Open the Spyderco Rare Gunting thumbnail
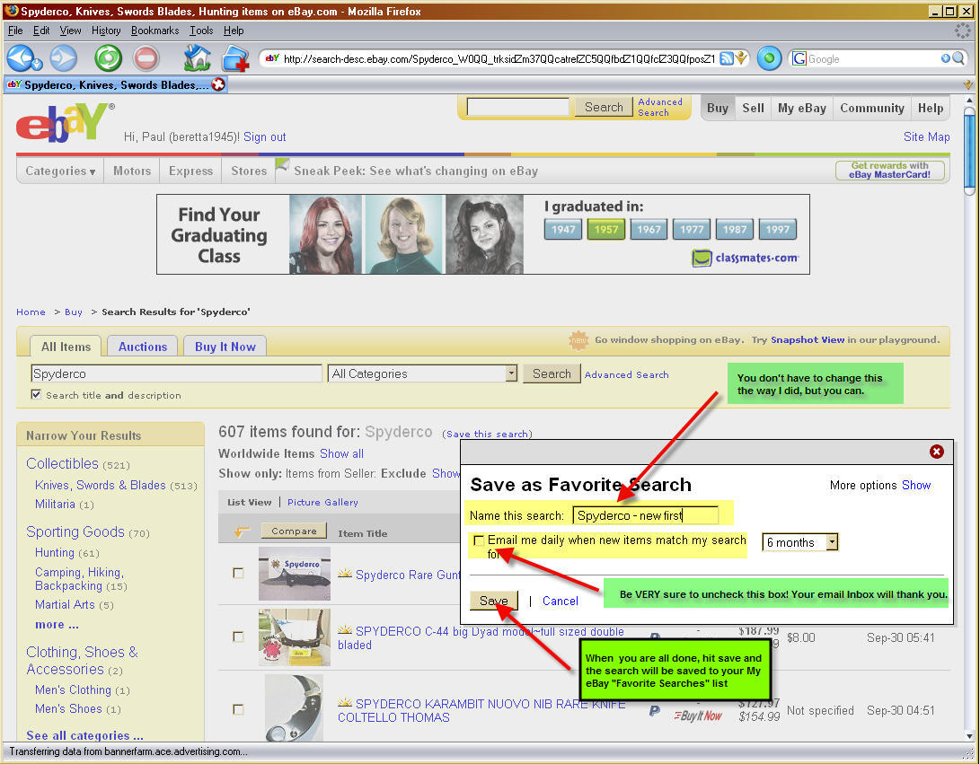The image size is (980, 764). point(295,574)
